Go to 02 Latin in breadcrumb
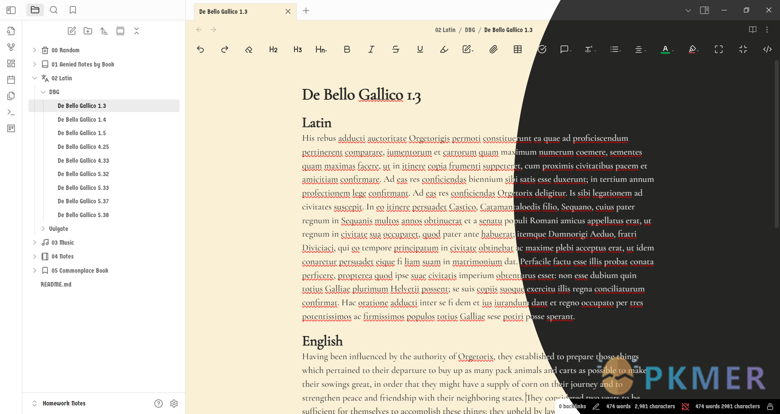 click(445, 30)
